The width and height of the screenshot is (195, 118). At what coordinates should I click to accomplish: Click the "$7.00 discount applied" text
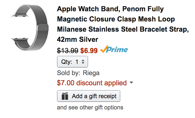click(x=92, y=83)
